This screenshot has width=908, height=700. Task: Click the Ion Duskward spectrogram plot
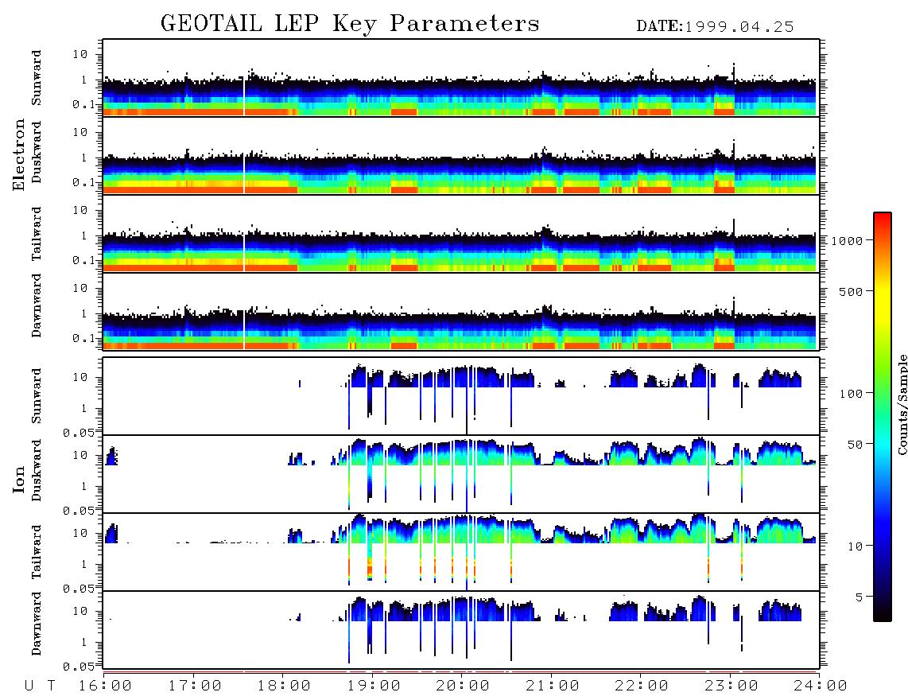(x=461, y=474)
